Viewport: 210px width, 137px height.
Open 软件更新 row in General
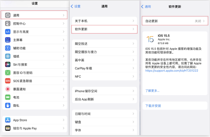coord(104,29)
